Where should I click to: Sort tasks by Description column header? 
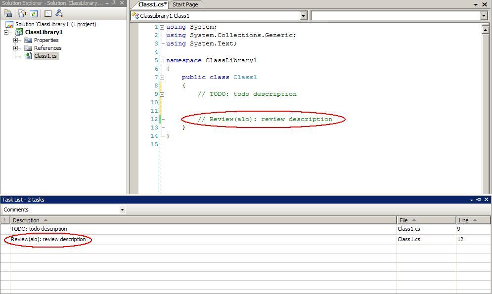point(203,220)
